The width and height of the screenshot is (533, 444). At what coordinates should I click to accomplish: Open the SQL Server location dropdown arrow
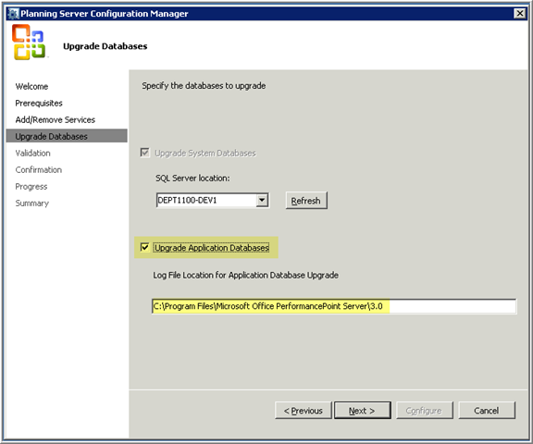coord(262,200)
